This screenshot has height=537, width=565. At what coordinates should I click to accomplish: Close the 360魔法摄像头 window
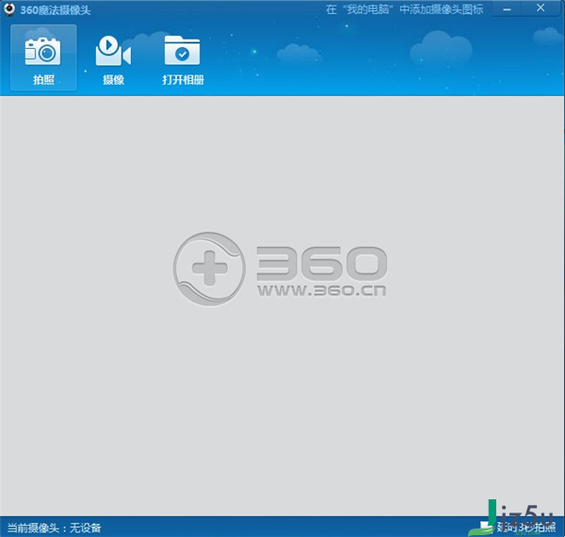pos(541,8)
